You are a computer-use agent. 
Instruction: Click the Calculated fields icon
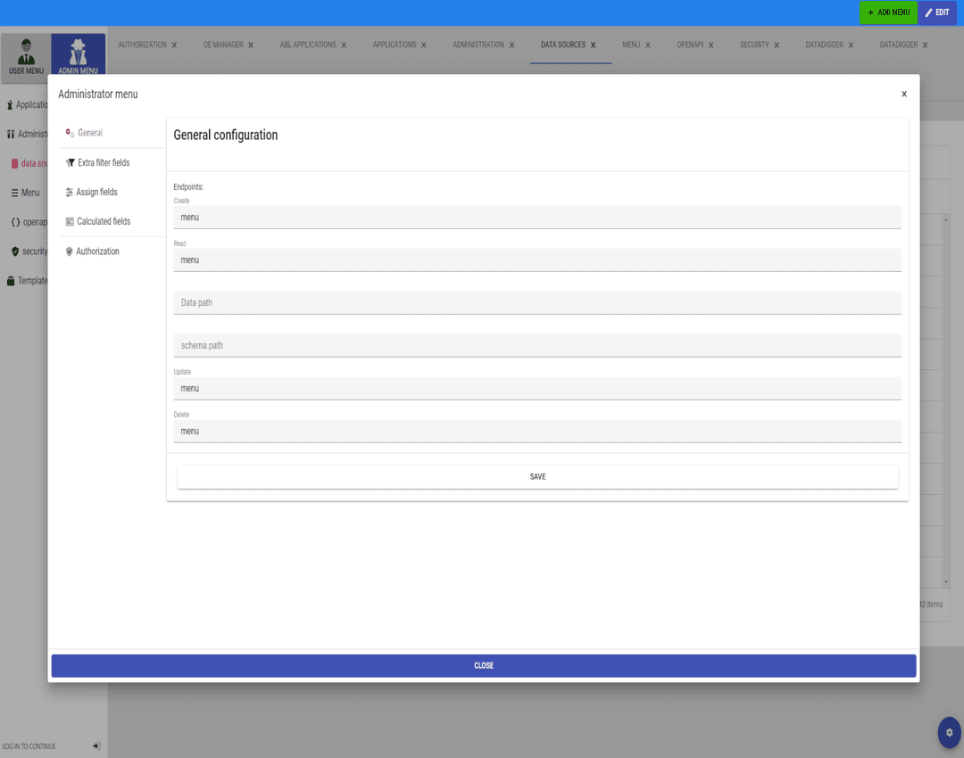tap(70, 222)
